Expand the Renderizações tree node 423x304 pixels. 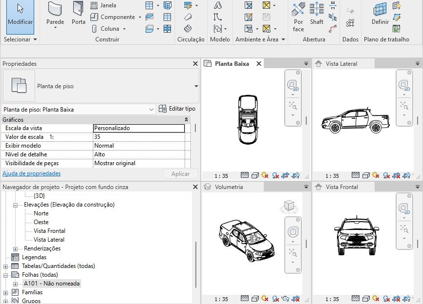(x=15, y=249)
